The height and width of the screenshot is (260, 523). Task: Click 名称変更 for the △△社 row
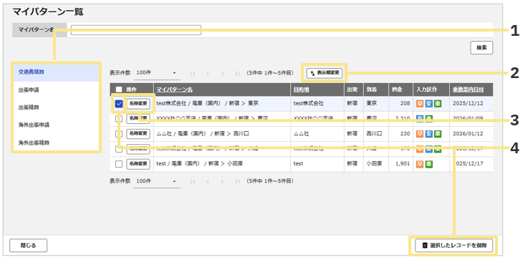[x=138, y=134]
